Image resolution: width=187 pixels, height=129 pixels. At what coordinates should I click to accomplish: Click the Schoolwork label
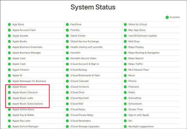point(135,104)
